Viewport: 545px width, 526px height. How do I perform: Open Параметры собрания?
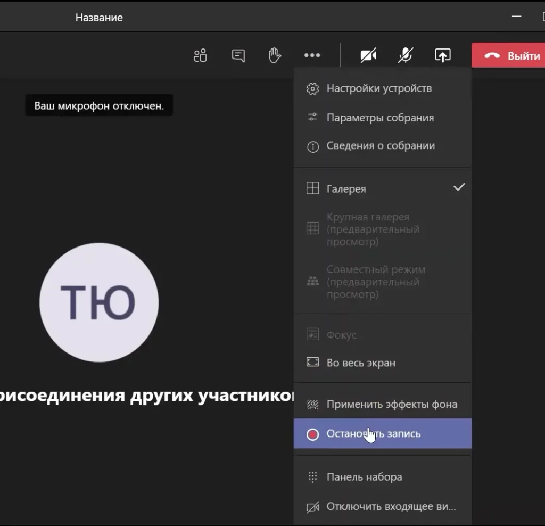click(382, 118)
